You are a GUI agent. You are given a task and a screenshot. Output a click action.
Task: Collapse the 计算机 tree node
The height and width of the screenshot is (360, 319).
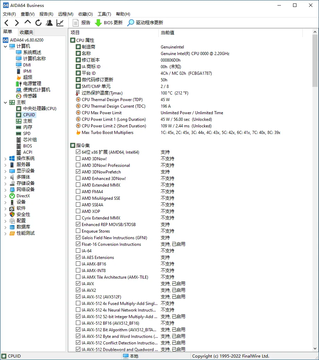point(5,46)
